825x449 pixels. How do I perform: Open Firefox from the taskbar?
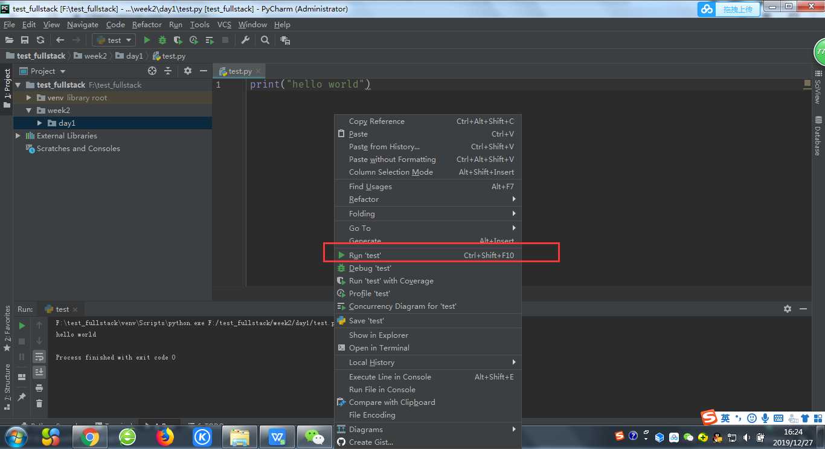[165, 437]
